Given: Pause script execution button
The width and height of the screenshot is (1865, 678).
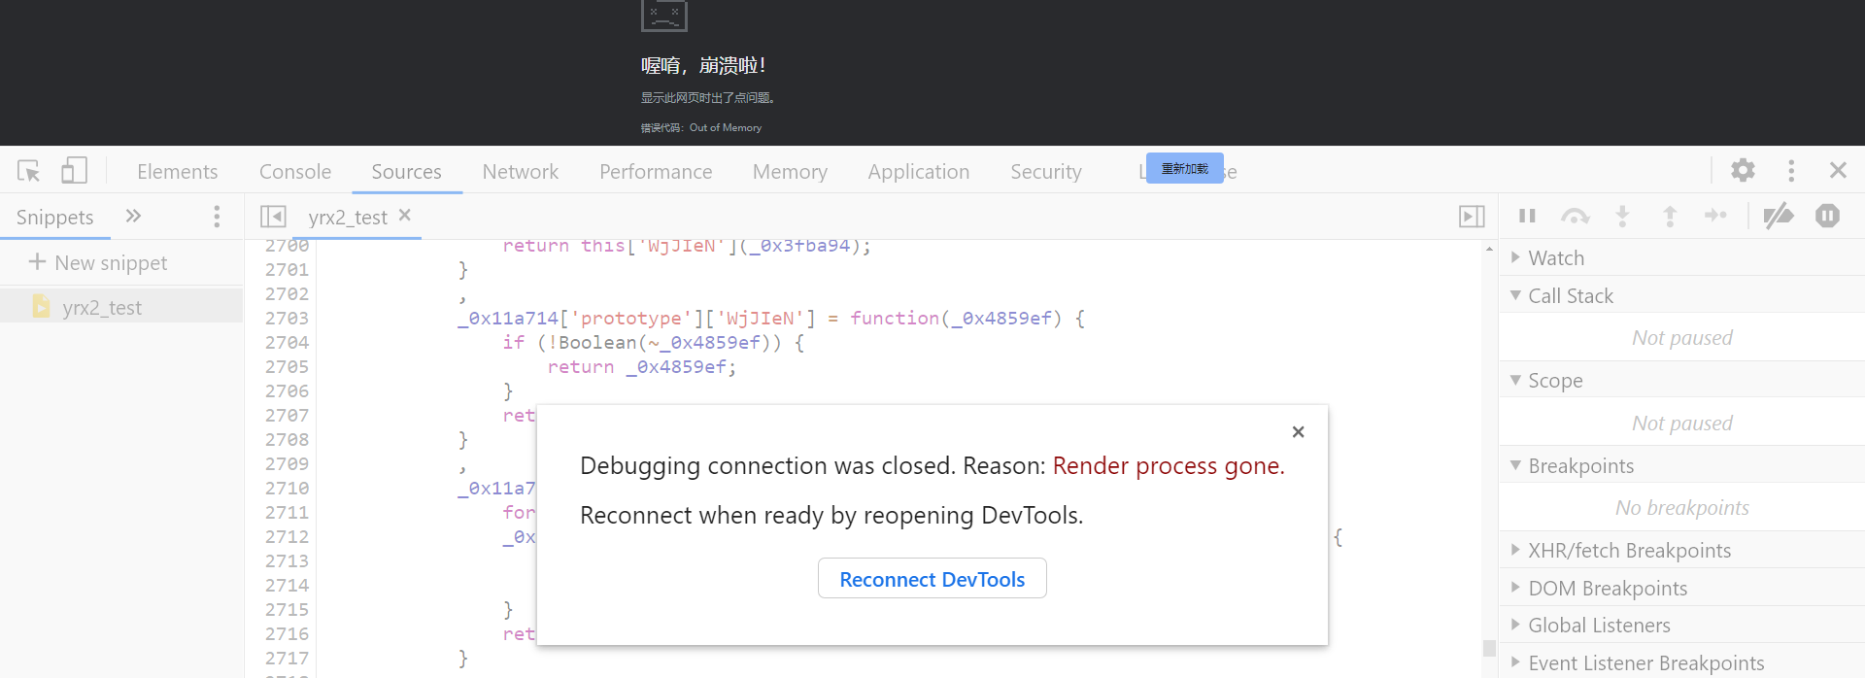Looking at the screenshot, I should [x=1527, y=216].
